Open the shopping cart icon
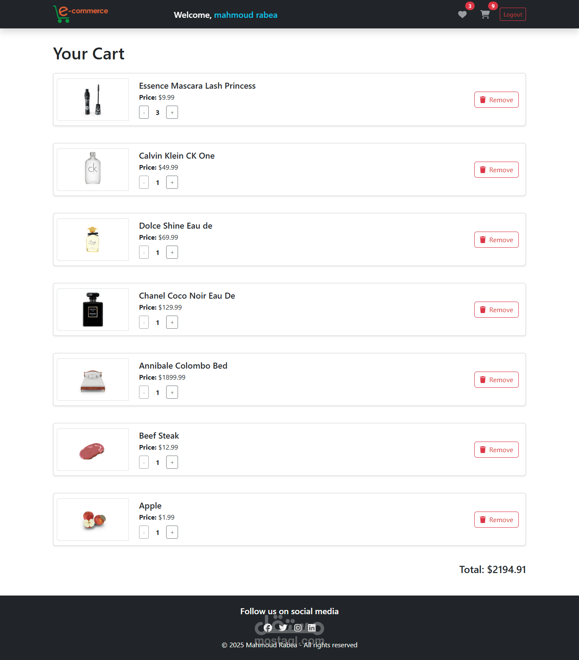This screenshot has height=660, width=579. tap(485, 15)
